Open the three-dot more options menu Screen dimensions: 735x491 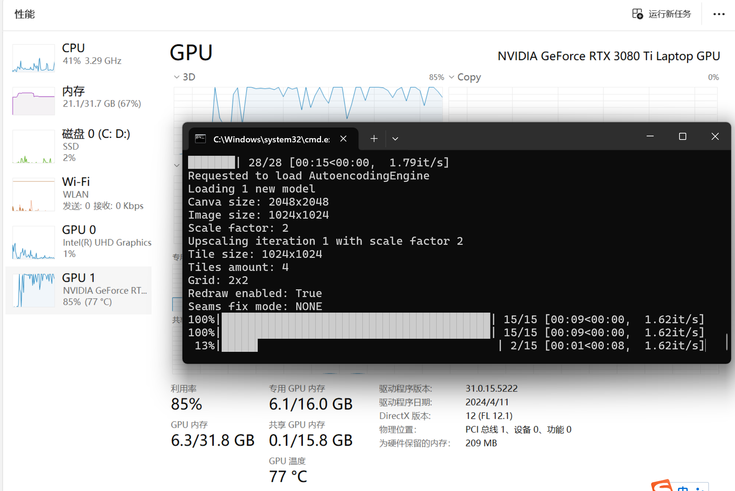coord(719,14)
